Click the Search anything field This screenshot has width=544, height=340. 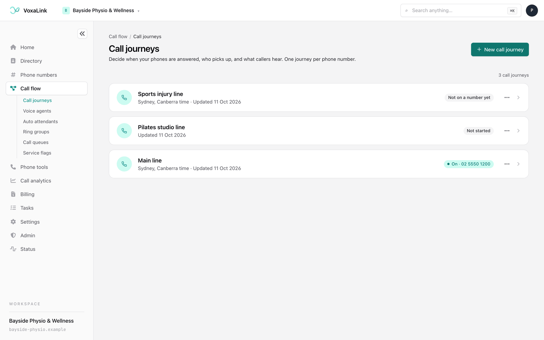461,11
